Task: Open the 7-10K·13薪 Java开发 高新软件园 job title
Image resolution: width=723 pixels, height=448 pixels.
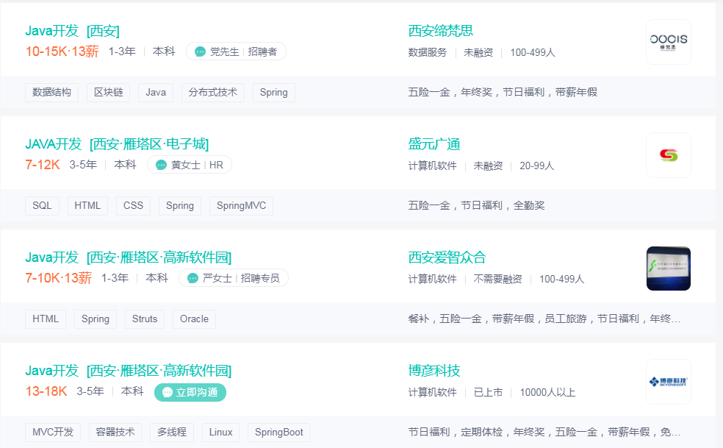Action: 128,257
